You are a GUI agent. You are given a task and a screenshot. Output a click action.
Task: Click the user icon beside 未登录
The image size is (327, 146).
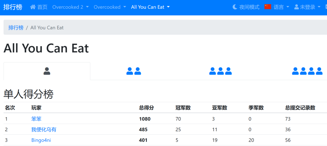[296, 7]
